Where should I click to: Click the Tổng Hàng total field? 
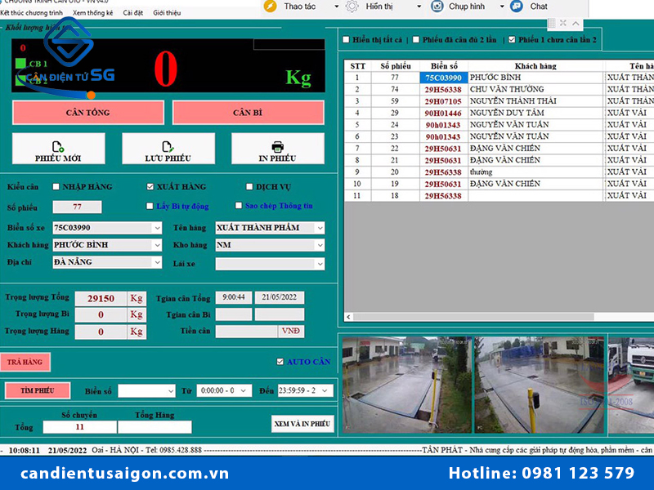[x=155, y=427]
